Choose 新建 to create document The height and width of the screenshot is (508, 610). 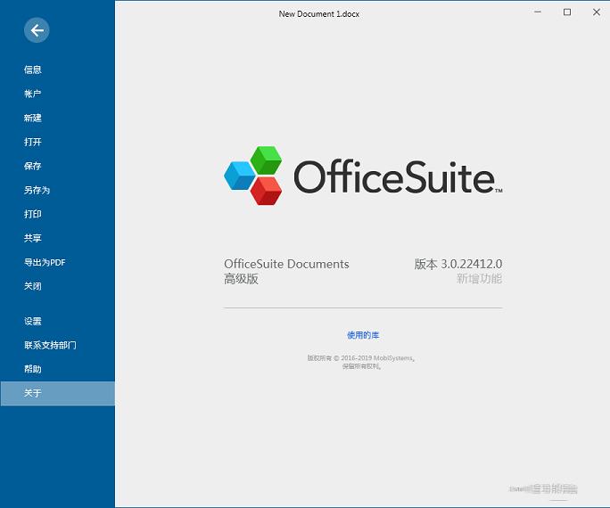click(x=33, y=118)
